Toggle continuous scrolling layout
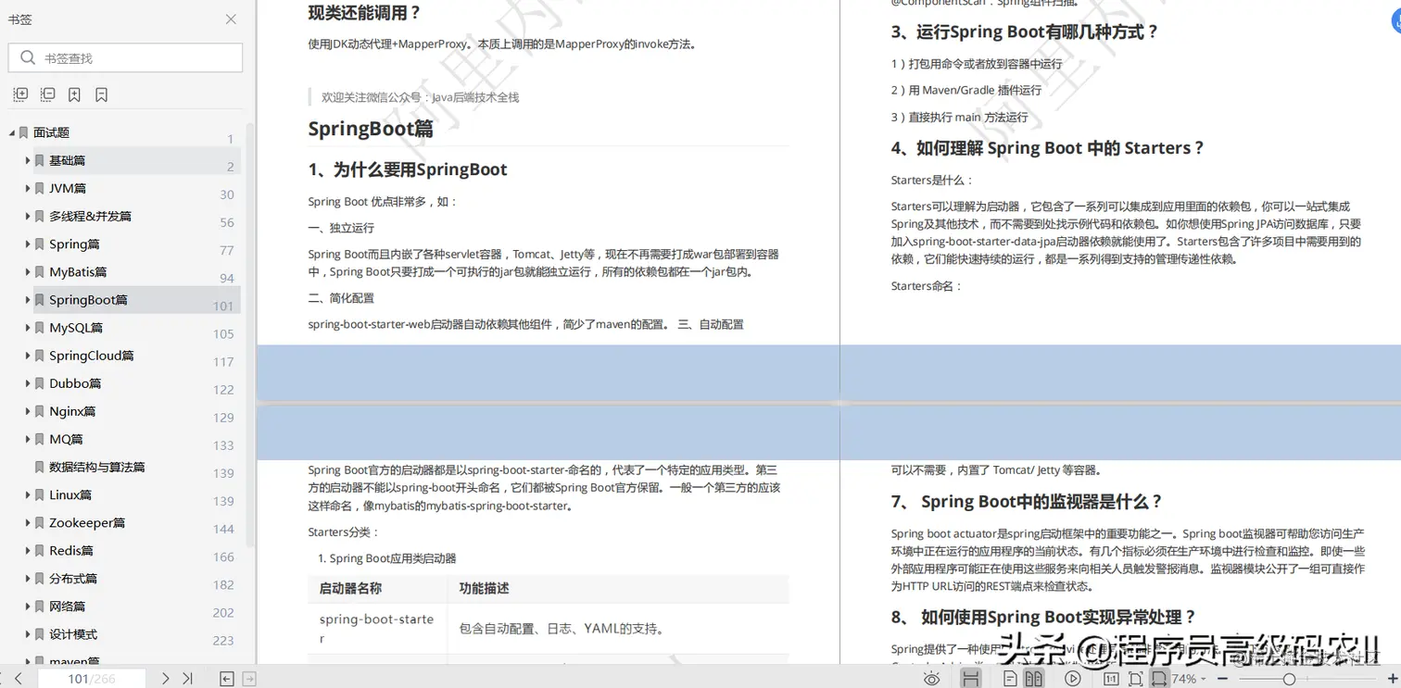Screen dimensions: 1401x688 point(972,679)
